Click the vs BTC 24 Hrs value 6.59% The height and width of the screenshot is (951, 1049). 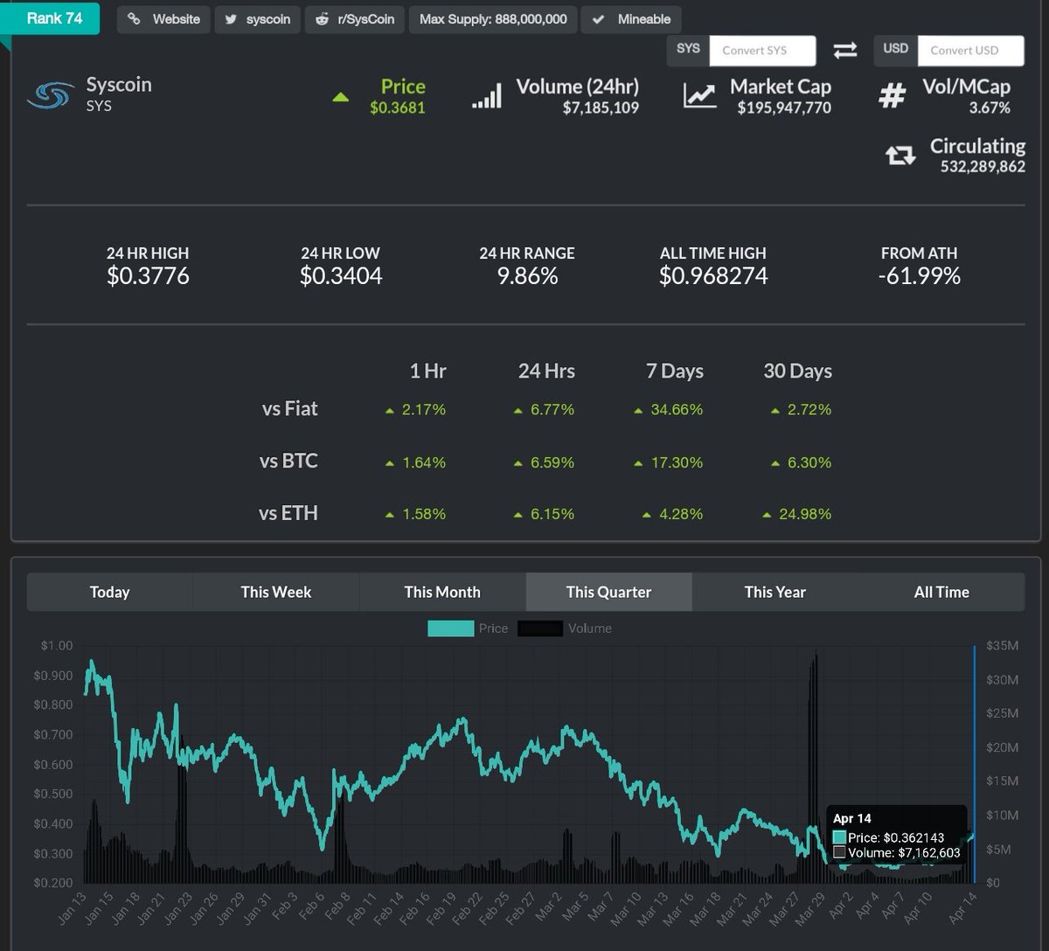552,462
